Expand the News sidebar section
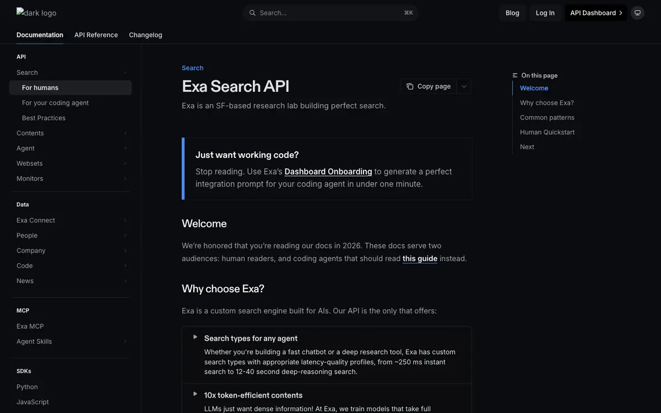Viewport: 661px width, 413px height. point(125,281)
